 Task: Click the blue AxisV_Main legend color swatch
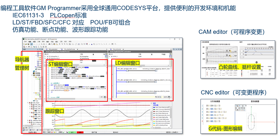pyautogui.click(x=154, y=108)
